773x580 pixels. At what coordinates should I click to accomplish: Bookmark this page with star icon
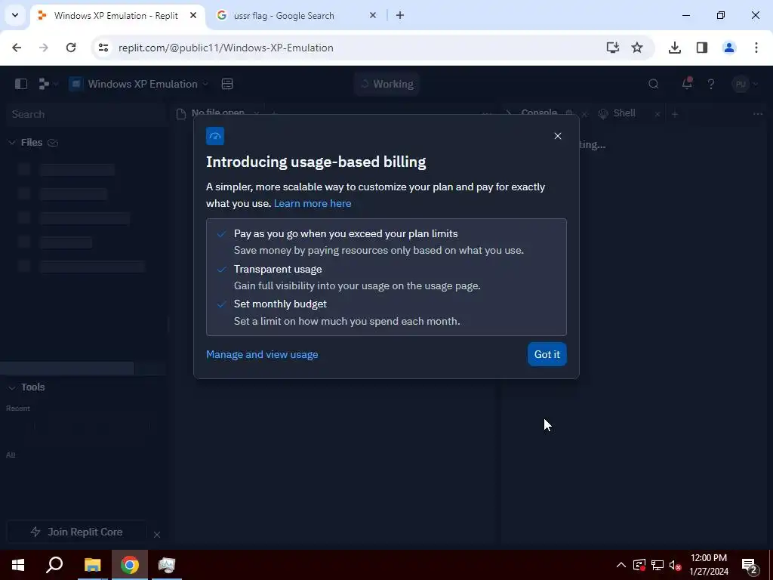[x=637, y=48]
